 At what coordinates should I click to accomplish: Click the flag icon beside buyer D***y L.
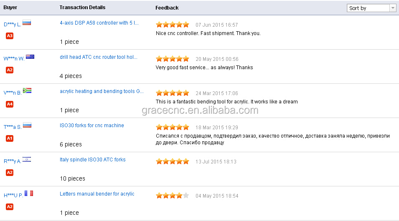27,23
